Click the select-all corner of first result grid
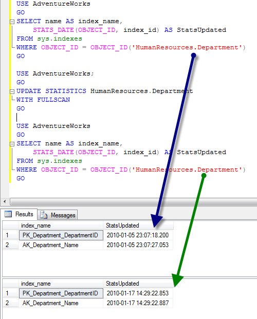Viewport: 257px width, 319px height. [x=11, y=226]
